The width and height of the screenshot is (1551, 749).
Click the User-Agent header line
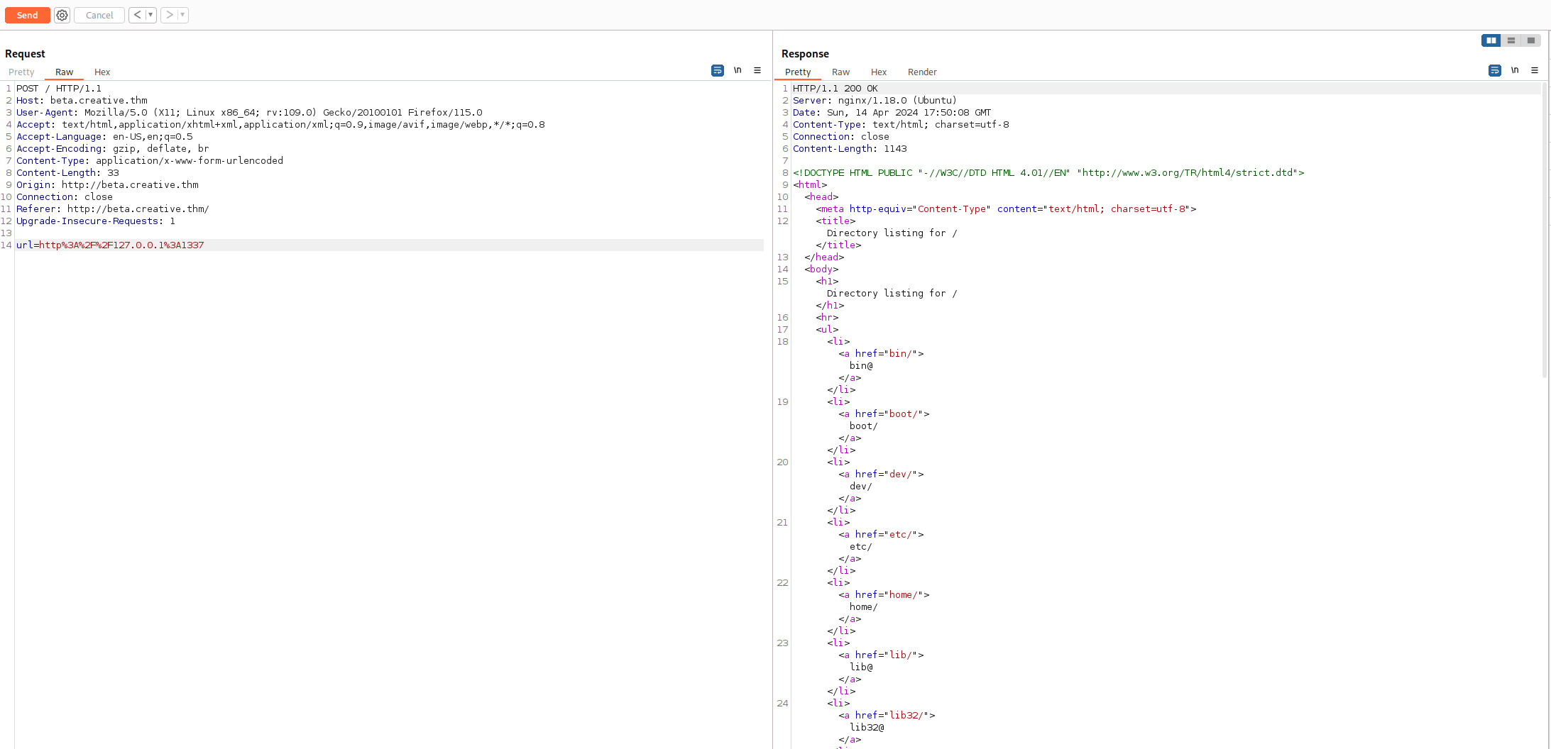point(249,112)
